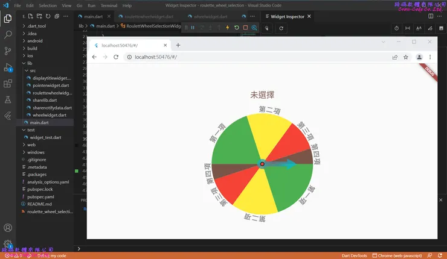Image resolution: width=447 pixels, height=259 pixels.
Task: Open the Run menu
Action: [x=91, y=5]
